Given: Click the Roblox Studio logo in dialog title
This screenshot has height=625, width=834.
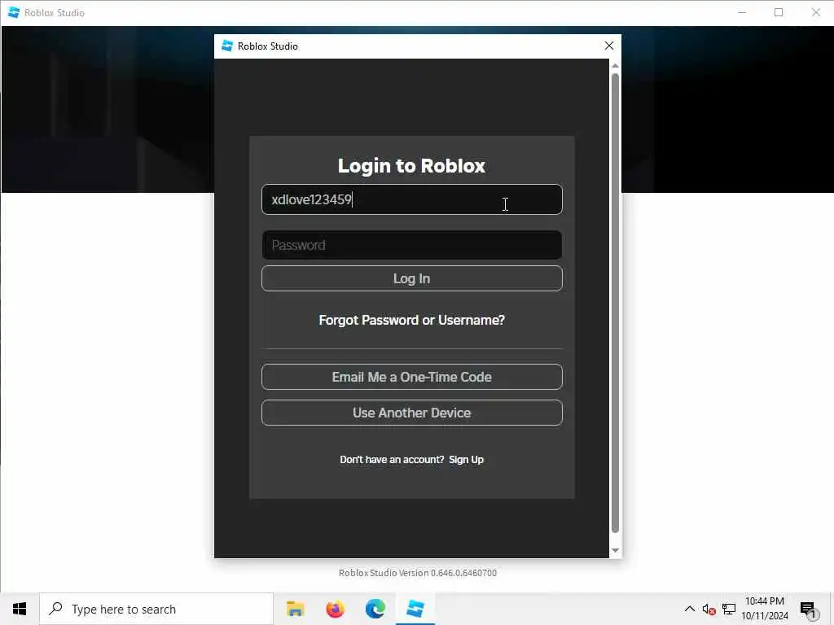Looking at the screenshot, I should tap(227, 46).
